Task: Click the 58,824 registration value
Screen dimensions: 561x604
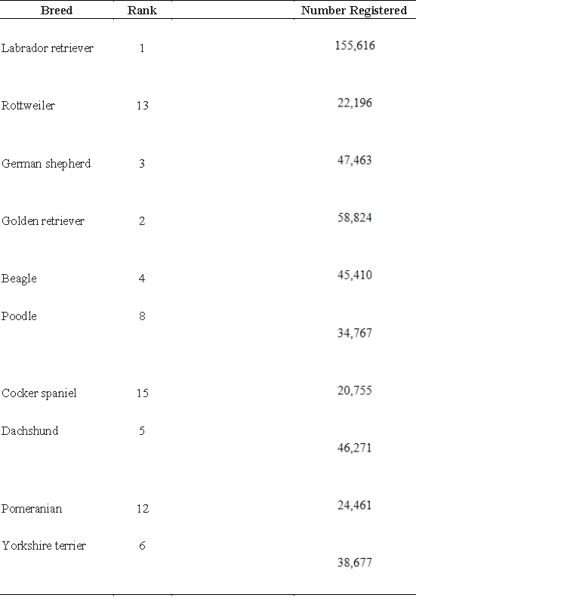Action: point(355,217)
